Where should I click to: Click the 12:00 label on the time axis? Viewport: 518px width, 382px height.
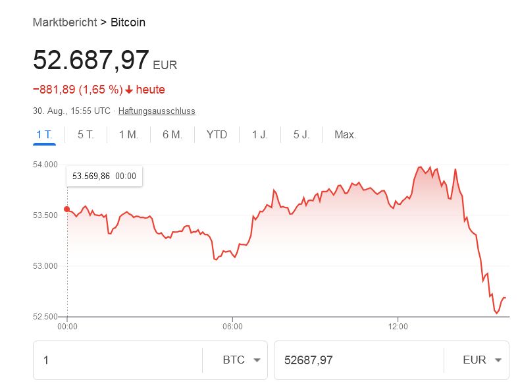(x=398, y=326)
